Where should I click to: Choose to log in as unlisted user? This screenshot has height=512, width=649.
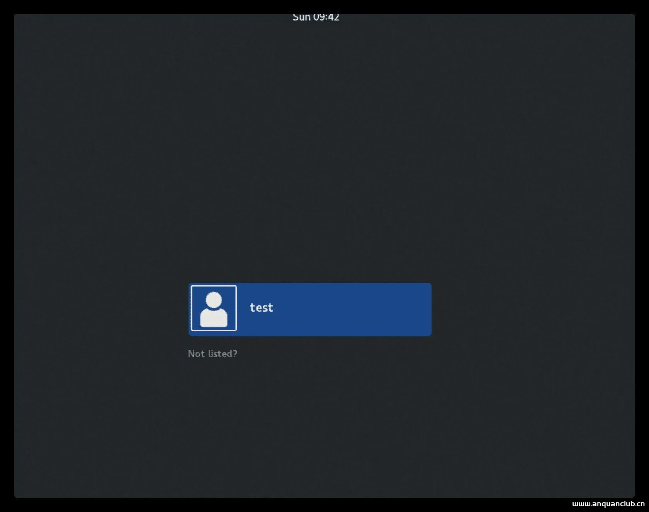click(x=212, y=353)
